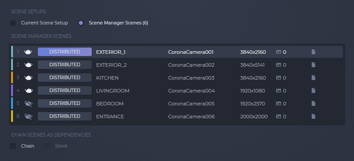Click the image count icon on KITCHEN row
Screen dimensions: 354x161
279,78
